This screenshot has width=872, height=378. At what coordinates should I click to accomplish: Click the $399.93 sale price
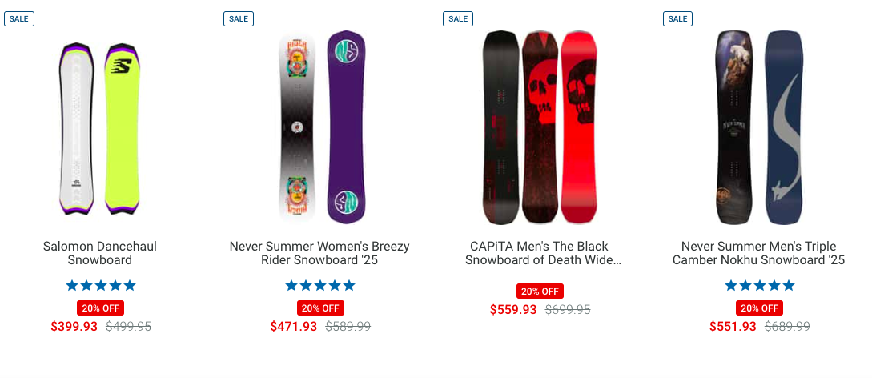(x=74, y=327)
